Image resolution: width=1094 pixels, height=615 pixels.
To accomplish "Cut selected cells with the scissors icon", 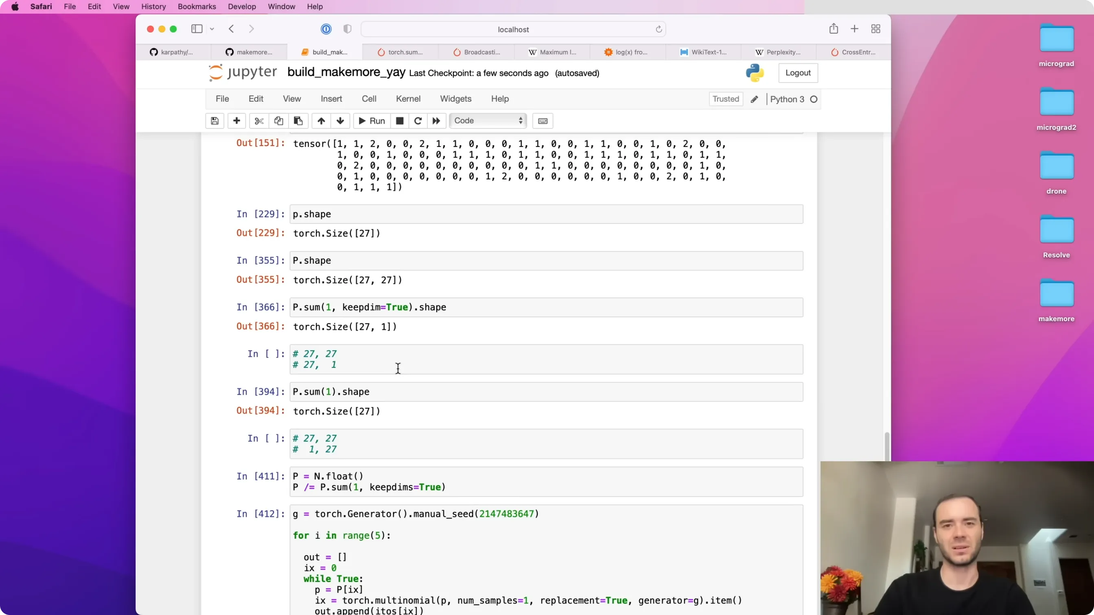I will click(258, 121).
